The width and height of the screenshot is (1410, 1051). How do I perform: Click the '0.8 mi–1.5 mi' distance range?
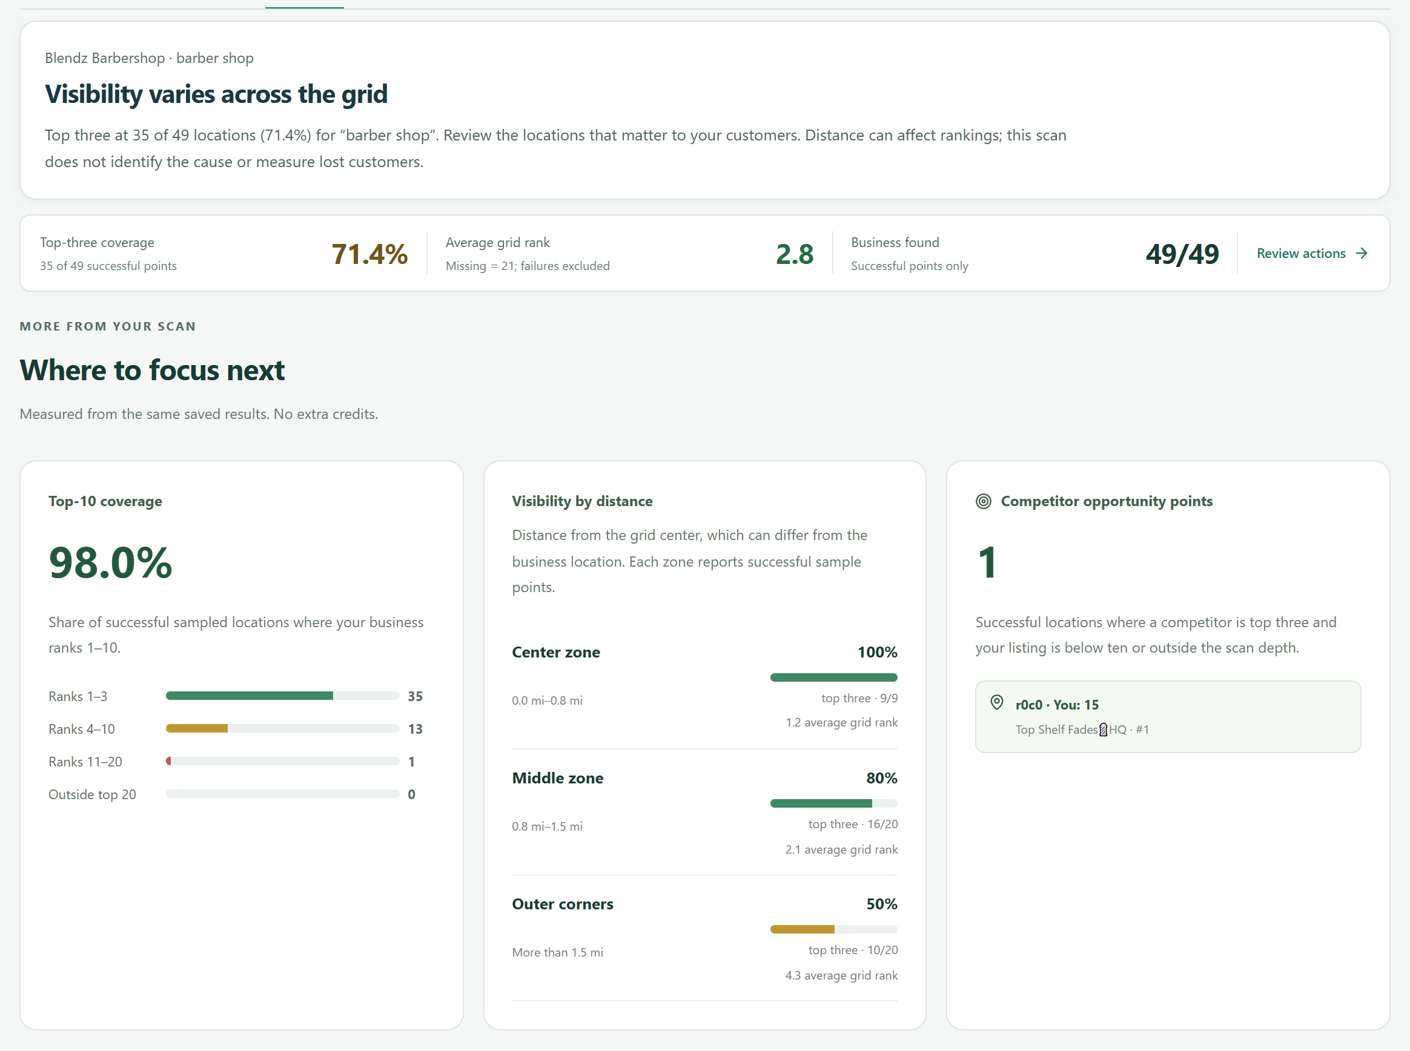547,826
